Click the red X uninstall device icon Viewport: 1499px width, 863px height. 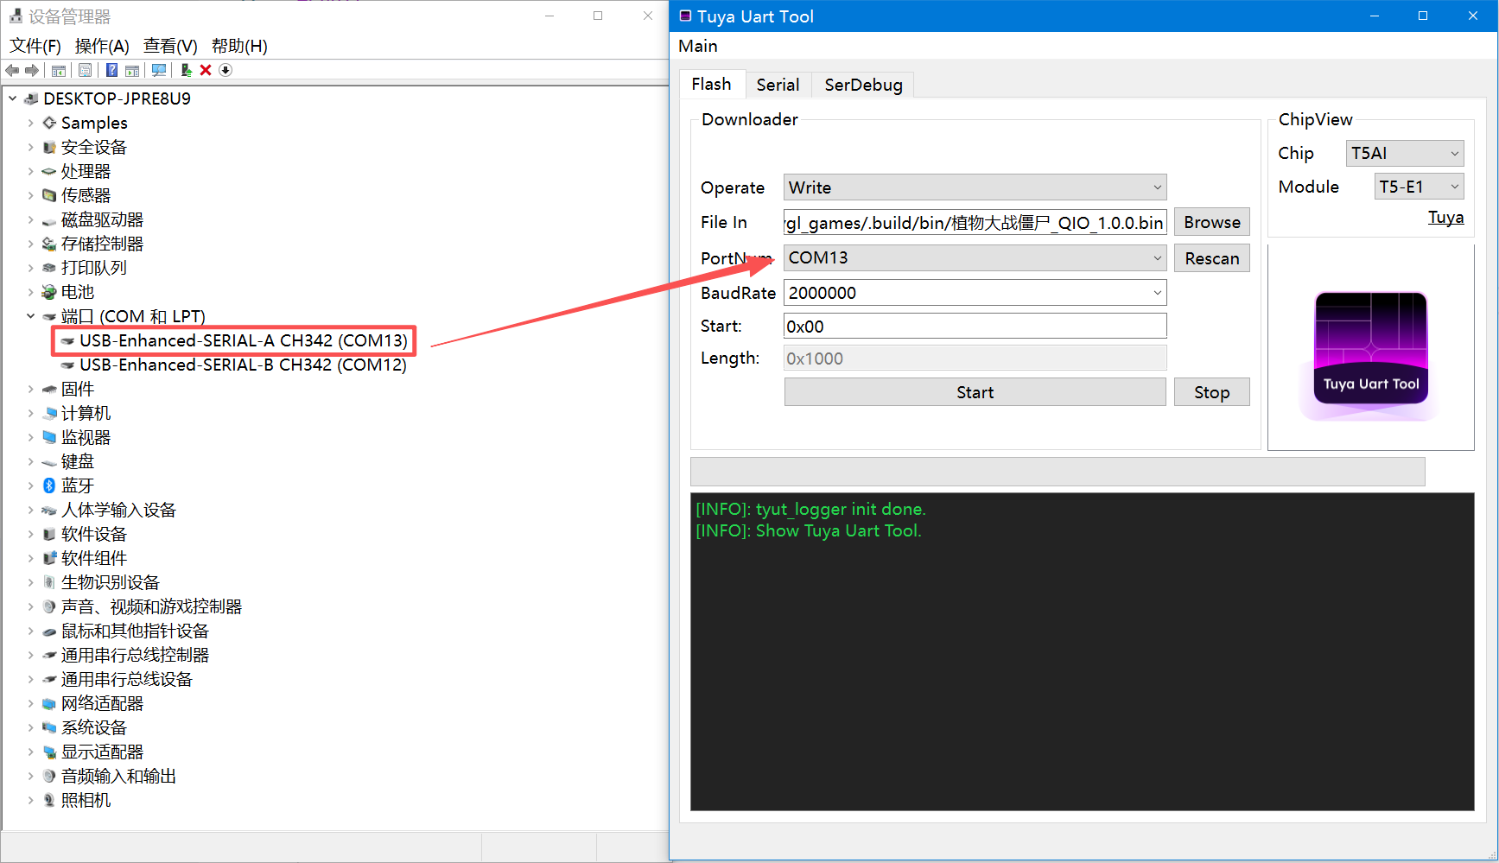(206, 70)
